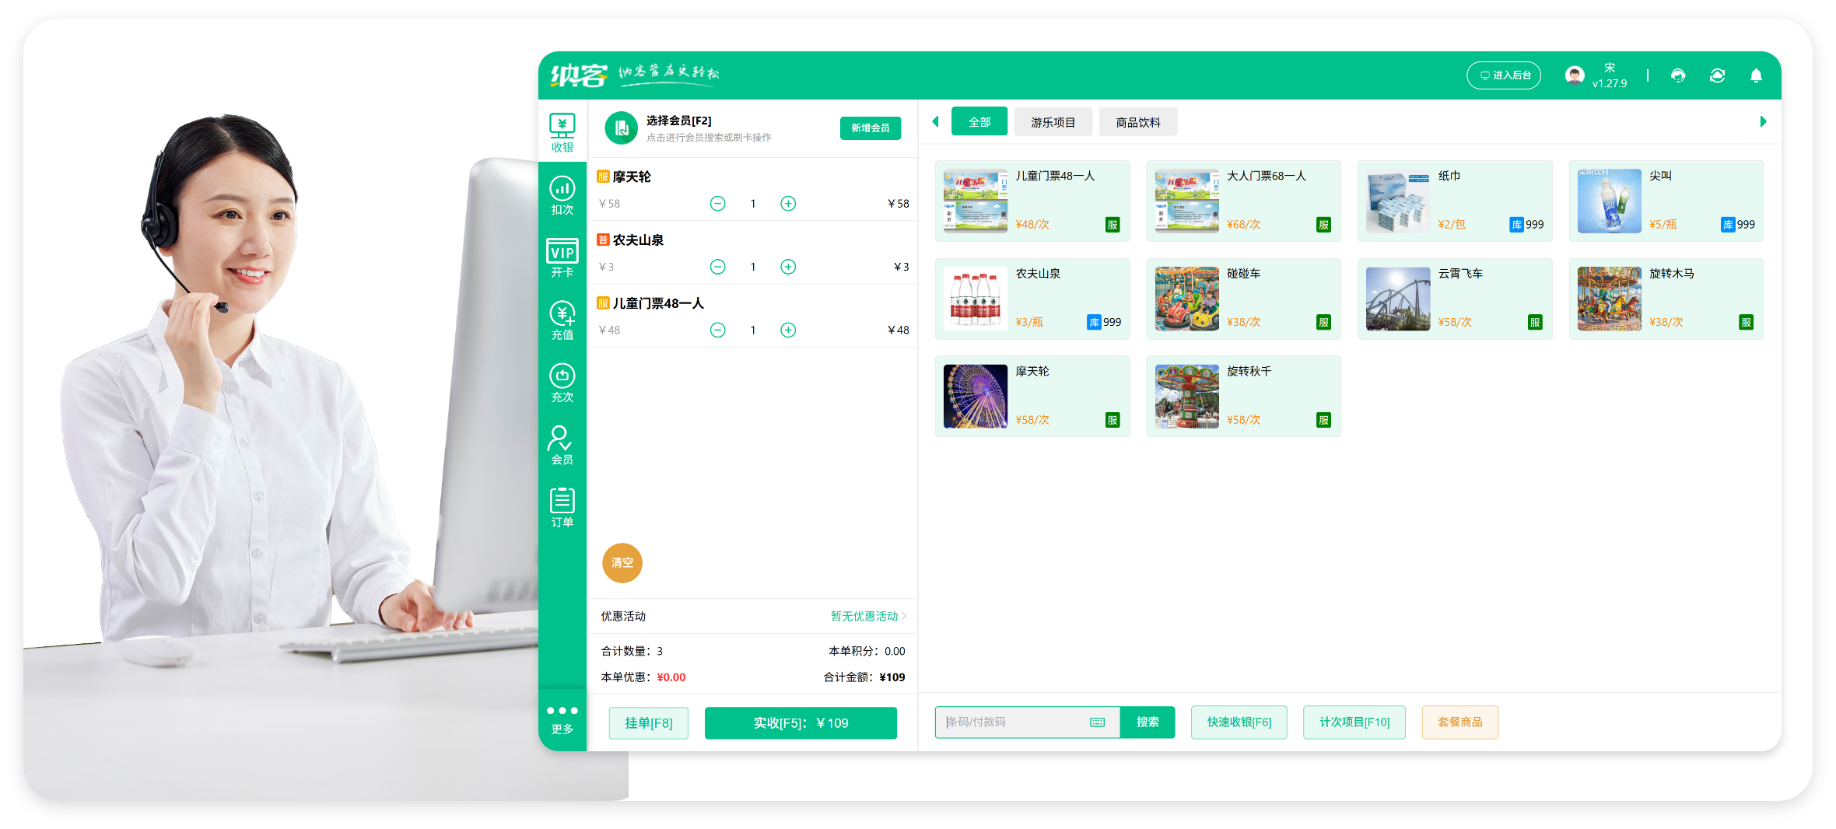Switch to the 游乐项目 tab

1053,122
